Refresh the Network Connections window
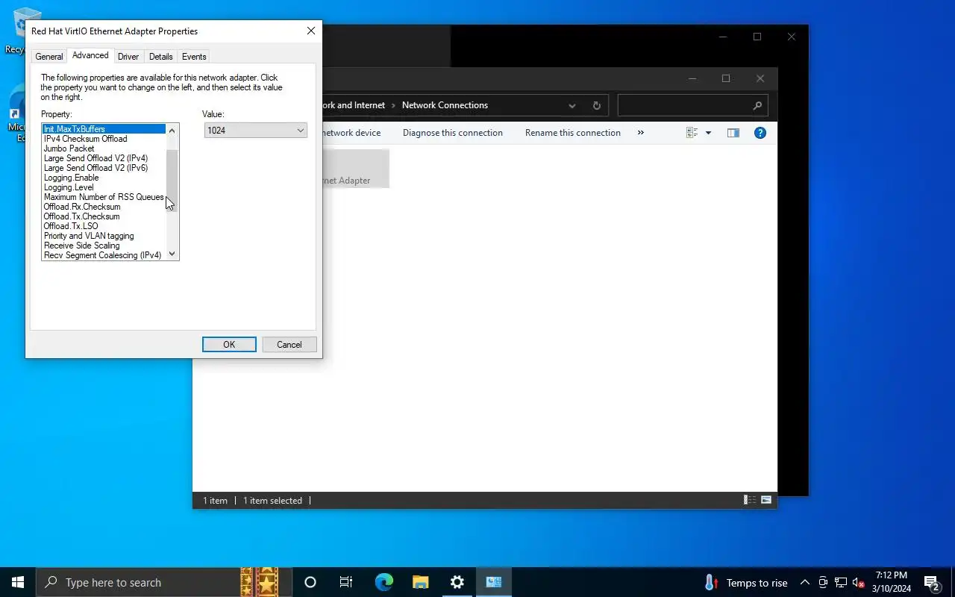The height and width of the screenshot is (597, 955). (x=597, y=106)
